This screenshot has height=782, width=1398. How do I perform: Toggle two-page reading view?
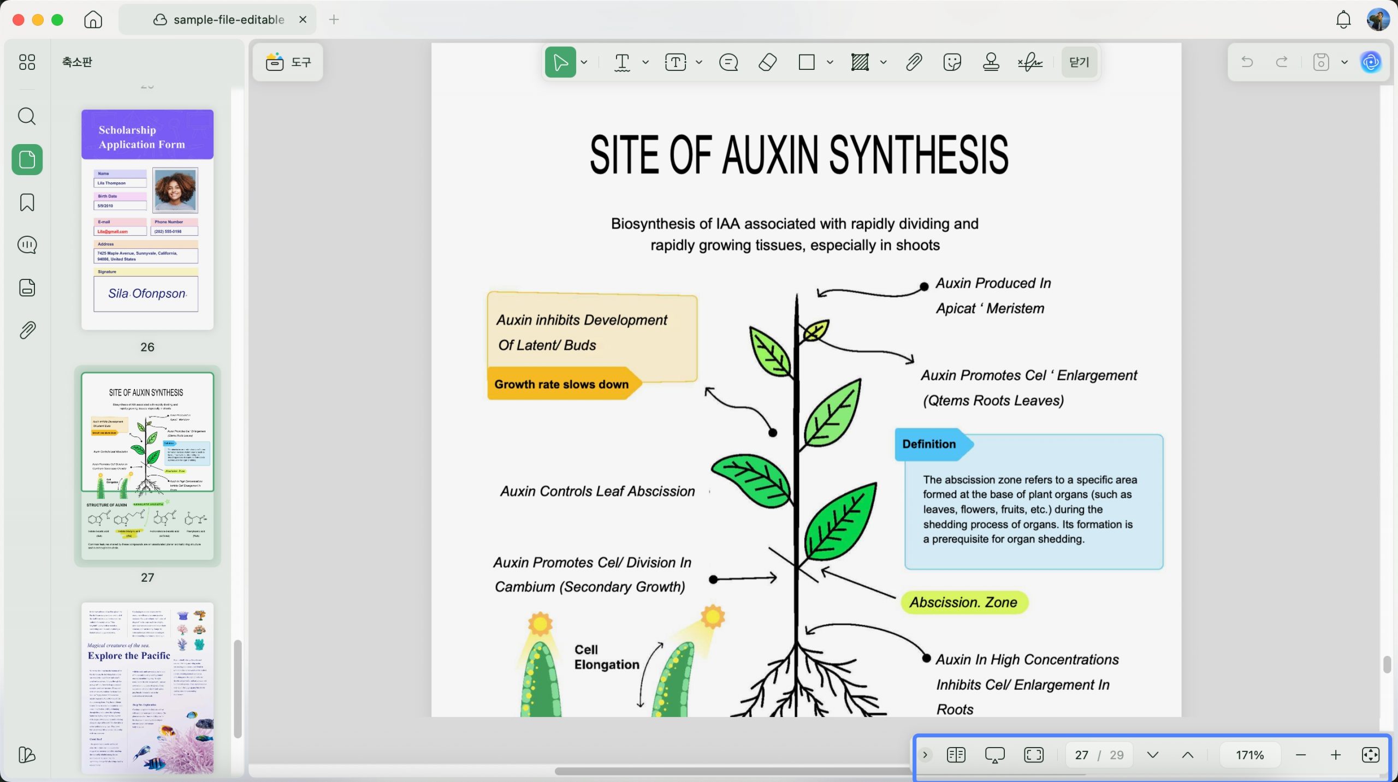[x=956, y=755]
